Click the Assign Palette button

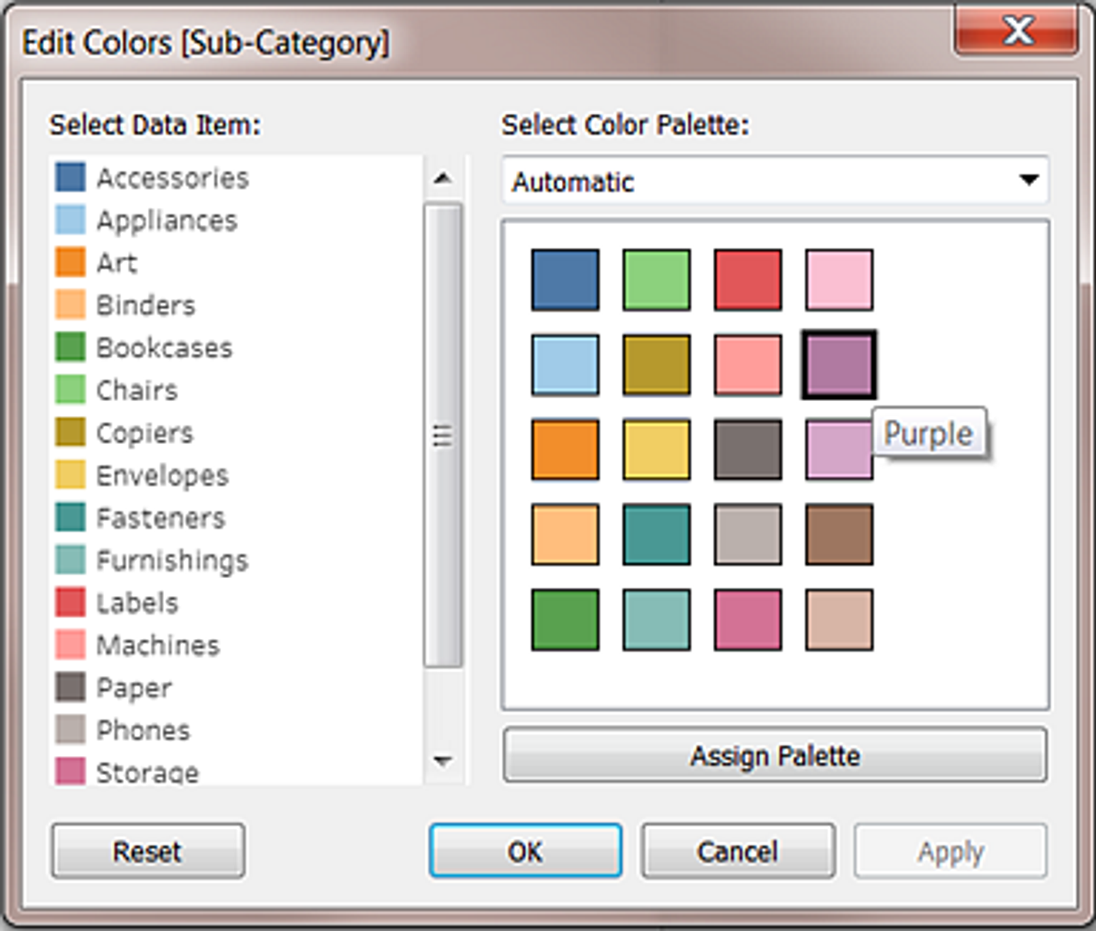[775, 755]
